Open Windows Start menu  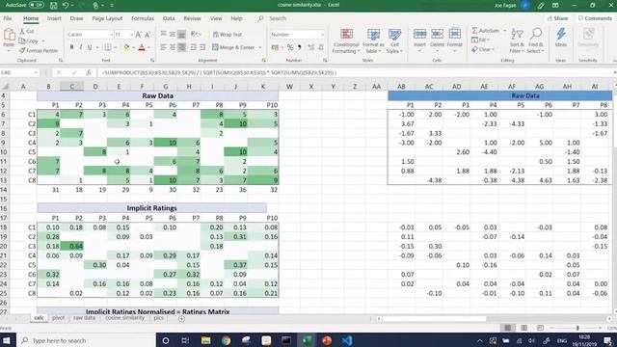pos(8,340)
